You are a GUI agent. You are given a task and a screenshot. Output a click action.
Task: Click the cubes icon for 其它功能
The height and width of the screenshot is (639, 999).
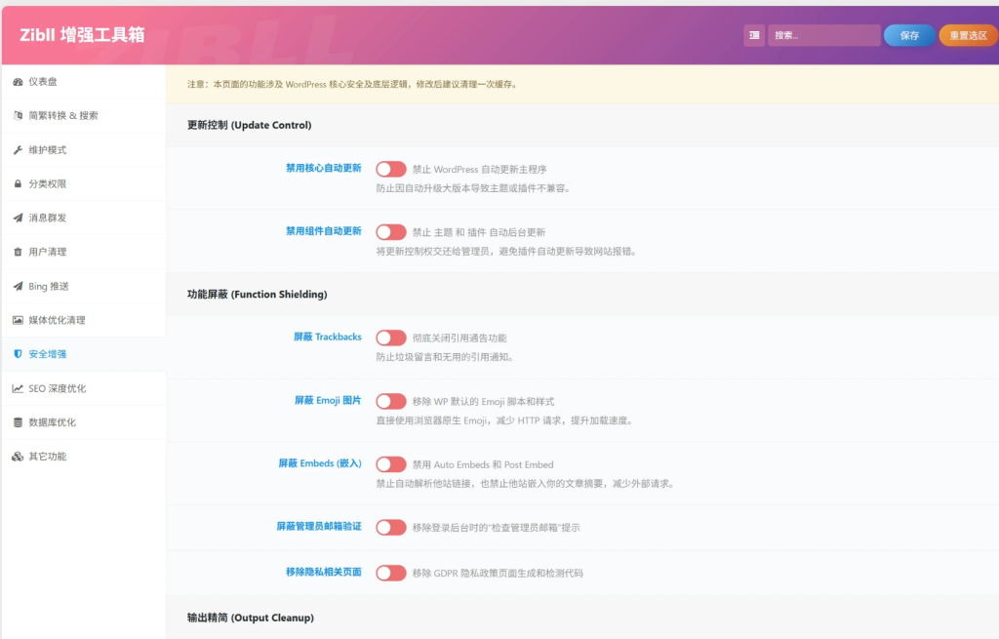[18, 457]
